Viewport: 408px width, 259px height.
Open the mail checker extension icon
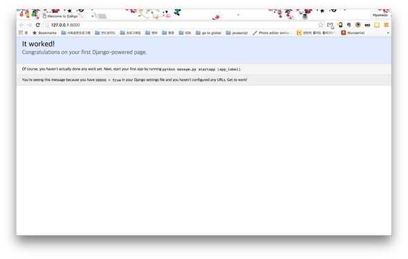(330, 25)
